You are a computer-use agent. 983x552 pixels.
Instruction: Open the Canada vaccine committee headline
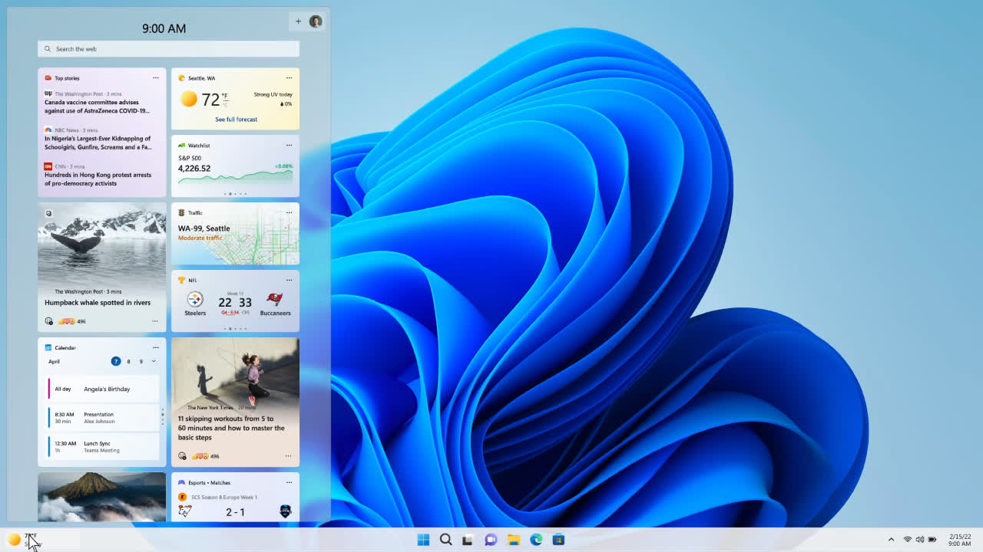pyautogui.click(x=92, y=107)
